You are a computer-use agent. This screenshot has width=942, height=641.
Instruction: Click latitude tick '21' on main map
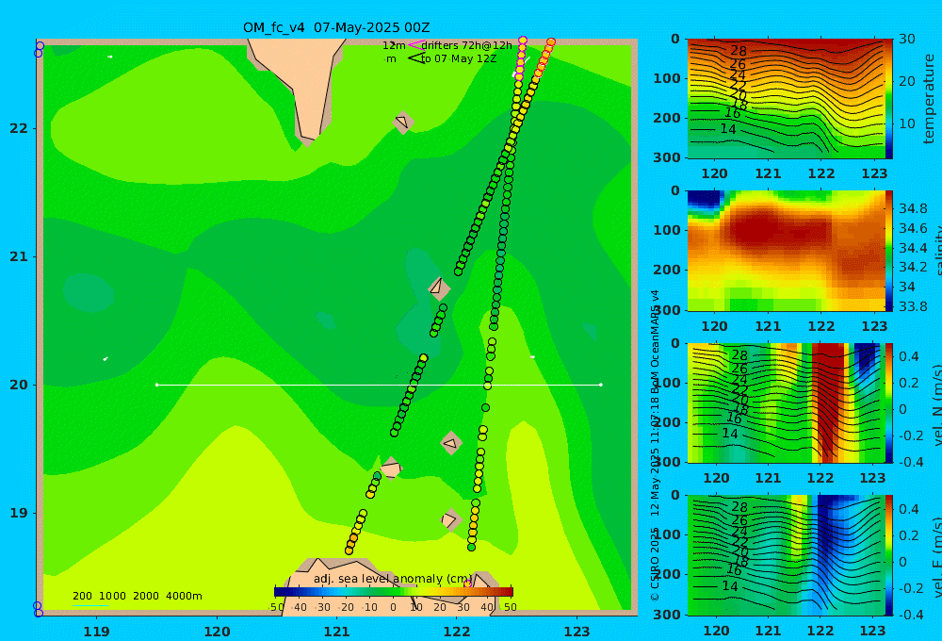click(19, 256)
